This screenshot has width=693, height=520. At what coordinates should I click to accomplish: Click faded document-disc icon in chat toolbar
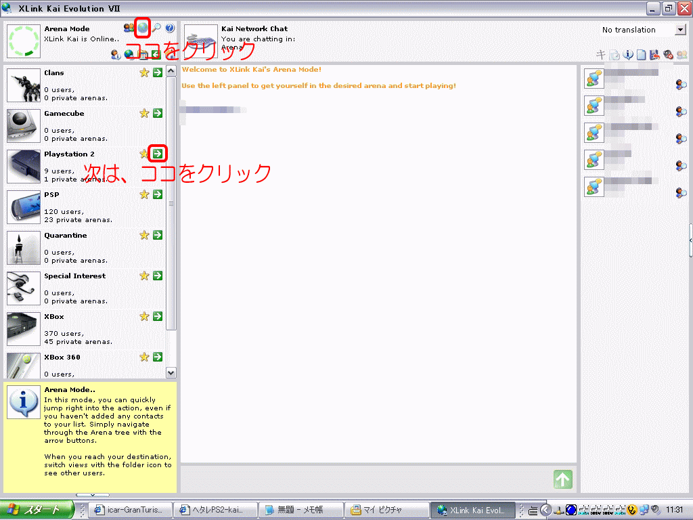tap(614, 54)
